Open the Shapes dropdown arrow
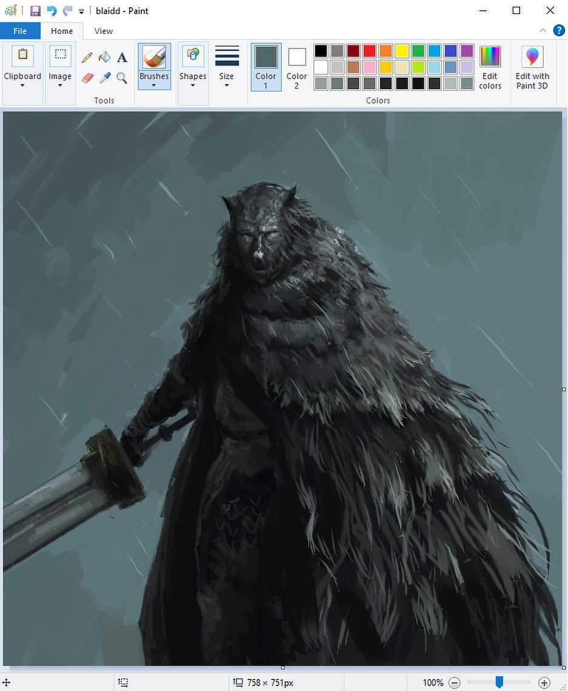Image resolution: width=568 pixels, height=691 pixels. pyautogui.click(x=193, y=85)
